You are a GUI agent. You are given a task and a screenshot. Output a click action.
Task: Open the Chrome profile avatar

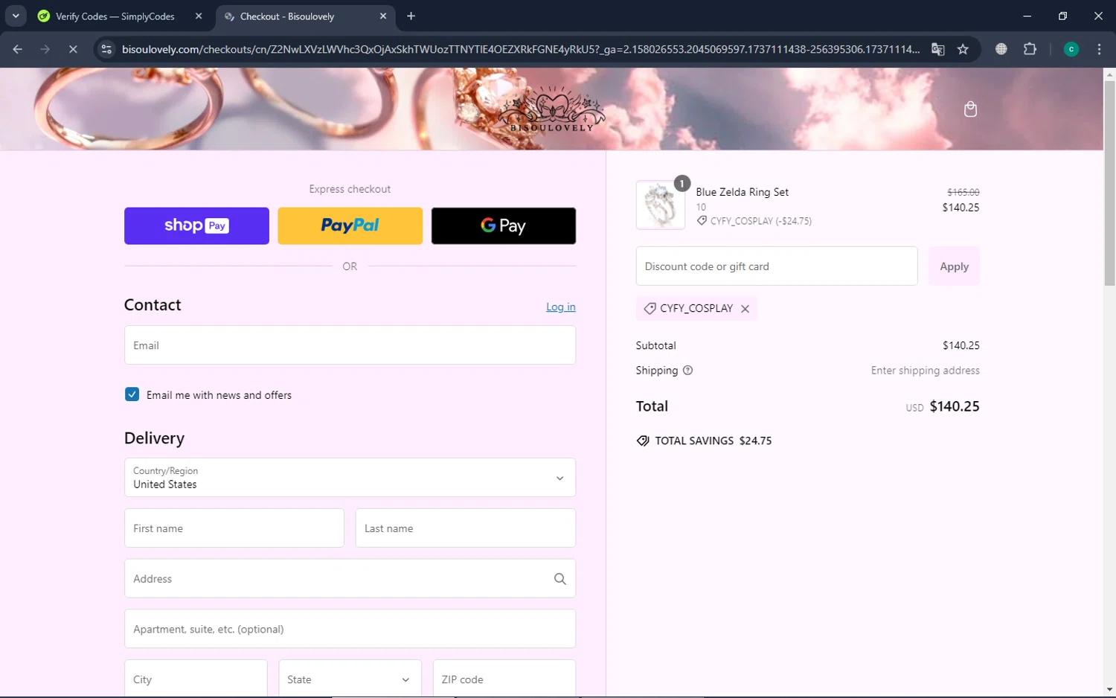pos(1071,49)
